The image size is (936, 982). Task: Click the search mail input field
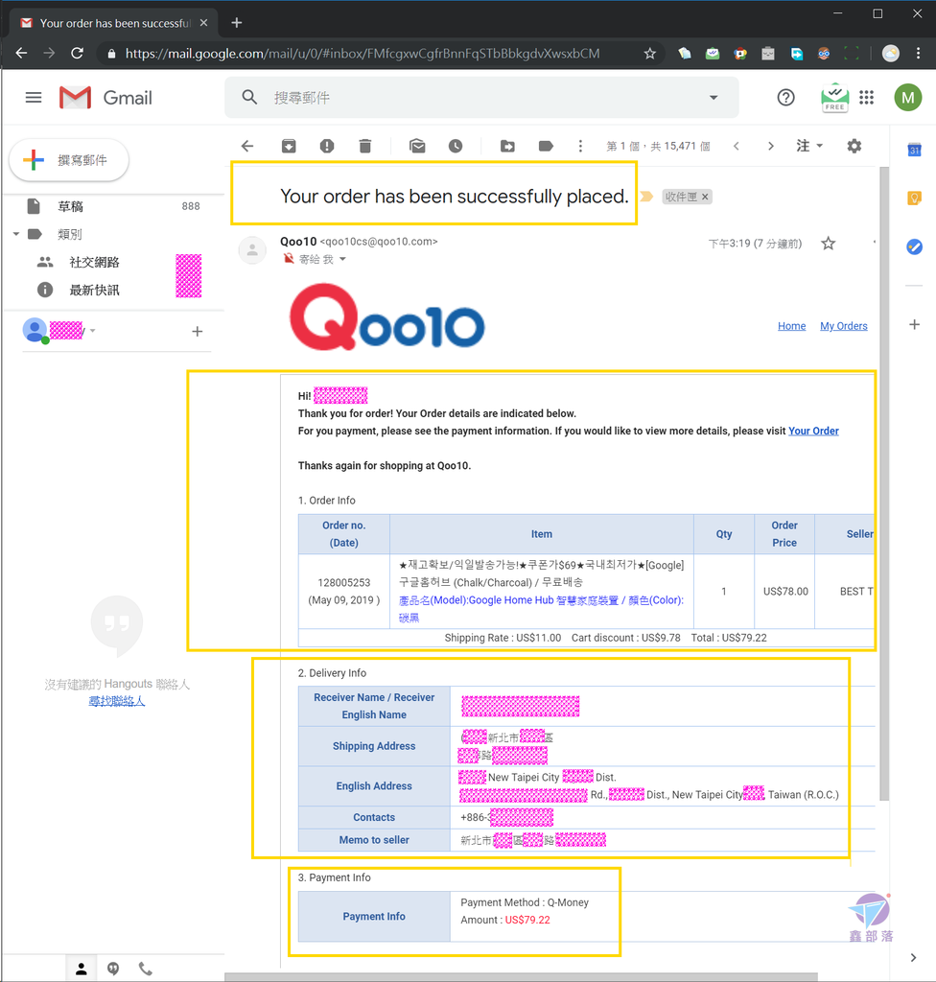click(482, 98)
